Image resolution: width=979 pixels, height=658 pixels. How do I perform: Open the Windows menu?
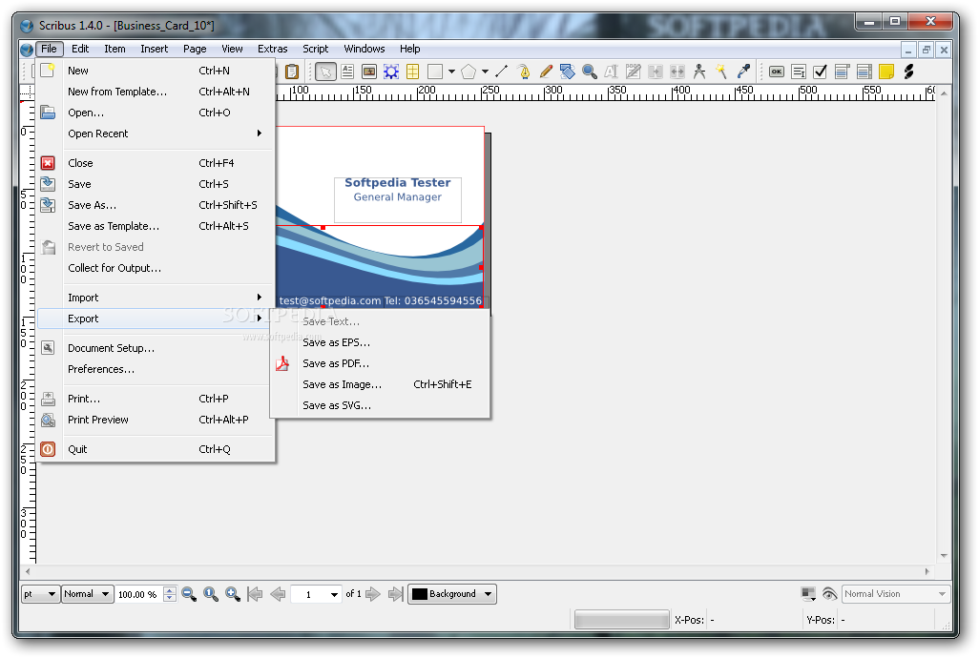point(364,49)
